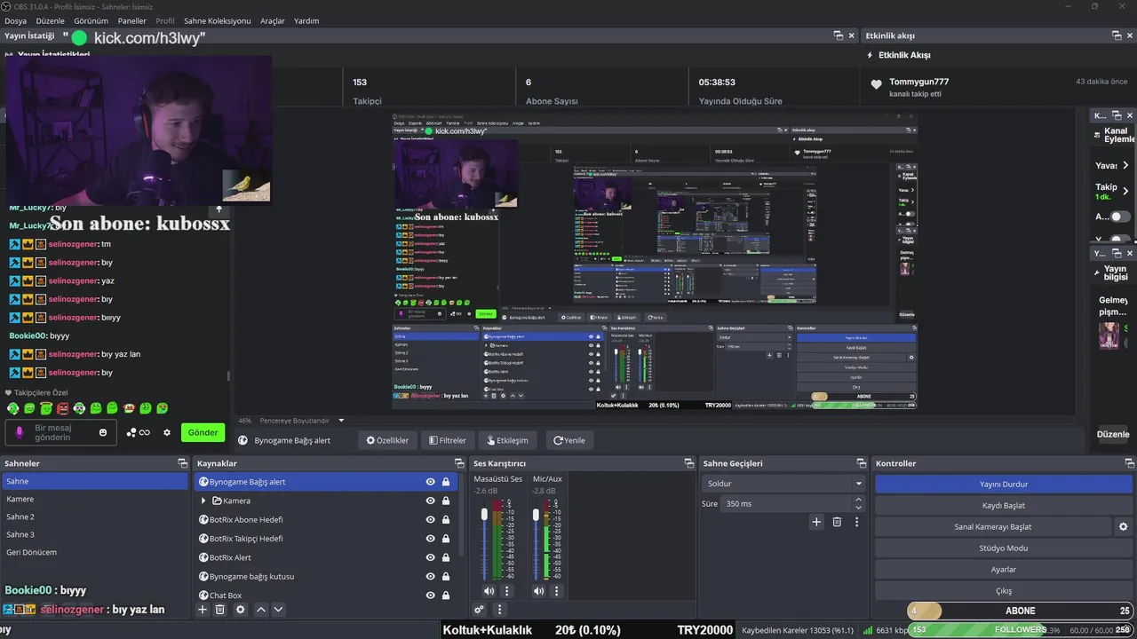This screenshot has width=1137, height=639.
Task: Undock the Ses Karıştırıcı panel
Action: 688,463
